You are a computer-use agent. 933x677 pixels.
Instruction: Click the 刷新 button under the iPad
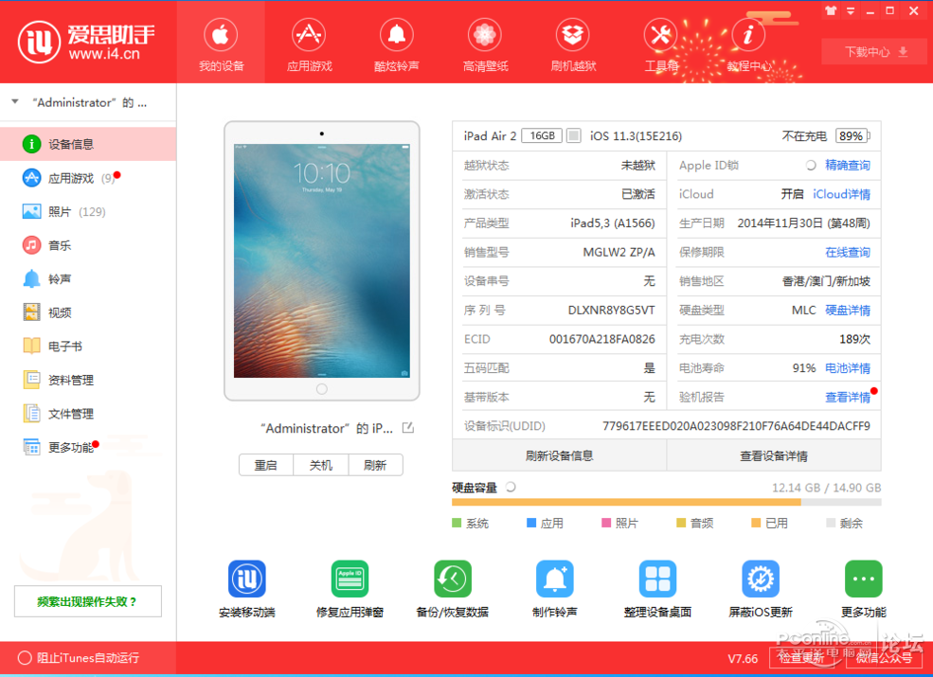pos(375,465)
